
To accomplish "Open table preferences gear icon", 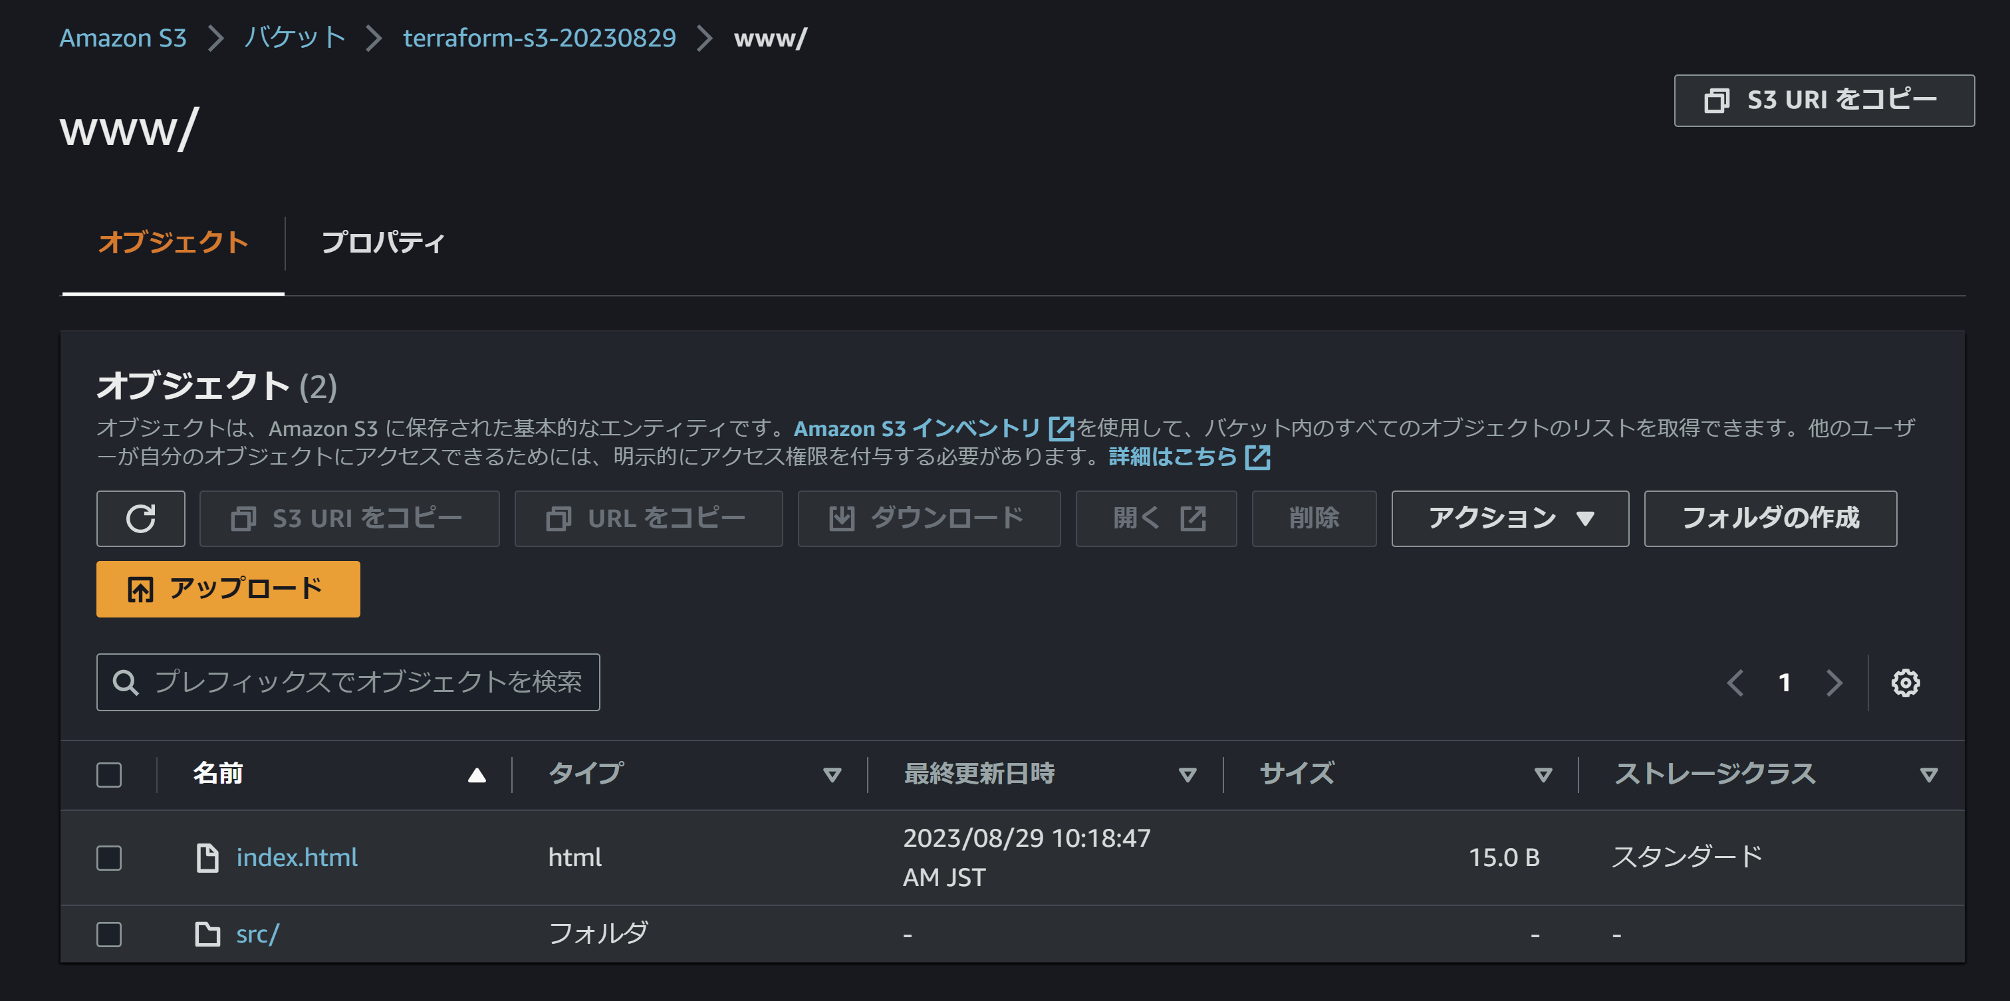I will 1905,683.
